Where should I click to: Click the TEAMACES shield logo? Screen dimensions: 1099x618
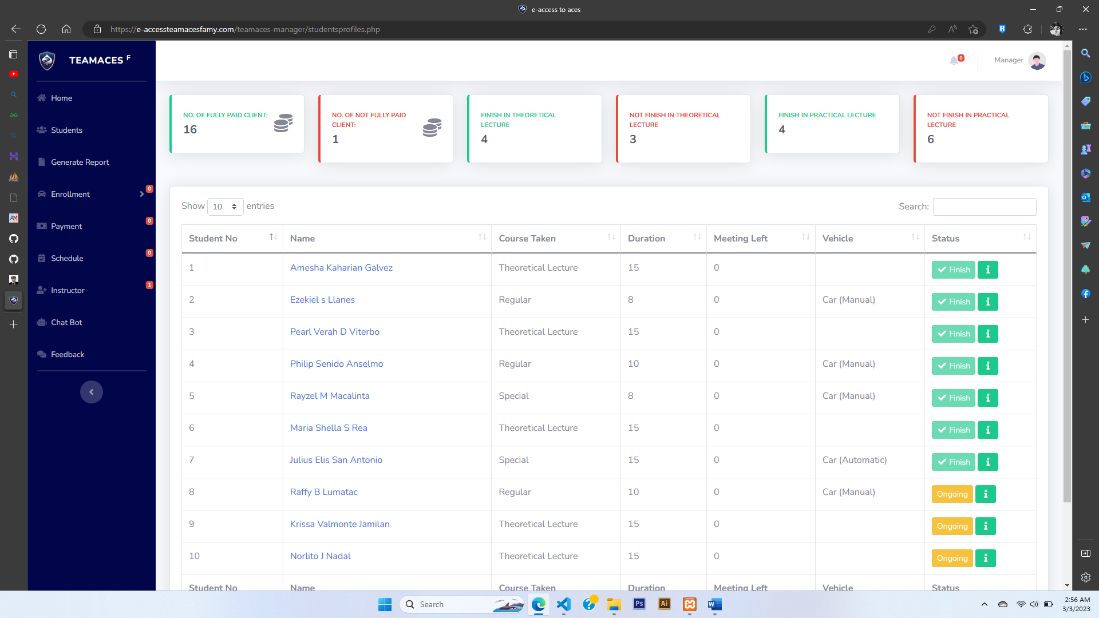(x=47, y=60)
